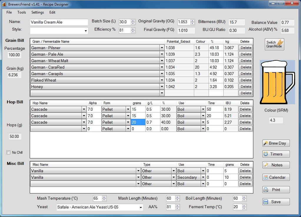Delete the Honey fermentable row
The height and width of the screenshot is (217, 301).
click(246, 87)
